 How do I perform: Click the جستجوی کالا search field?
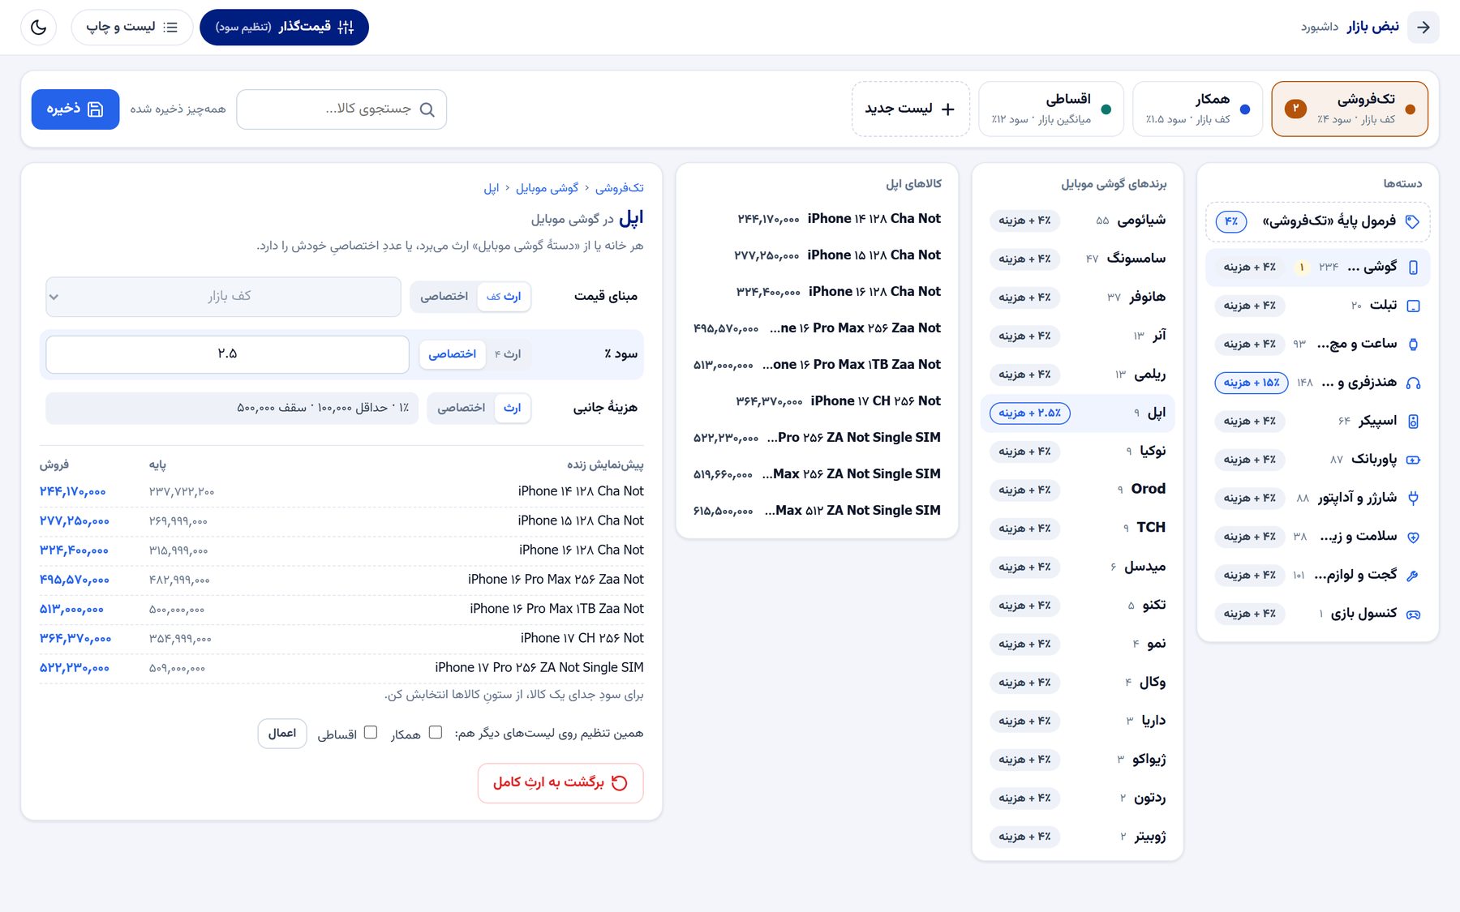coord(341,109)
